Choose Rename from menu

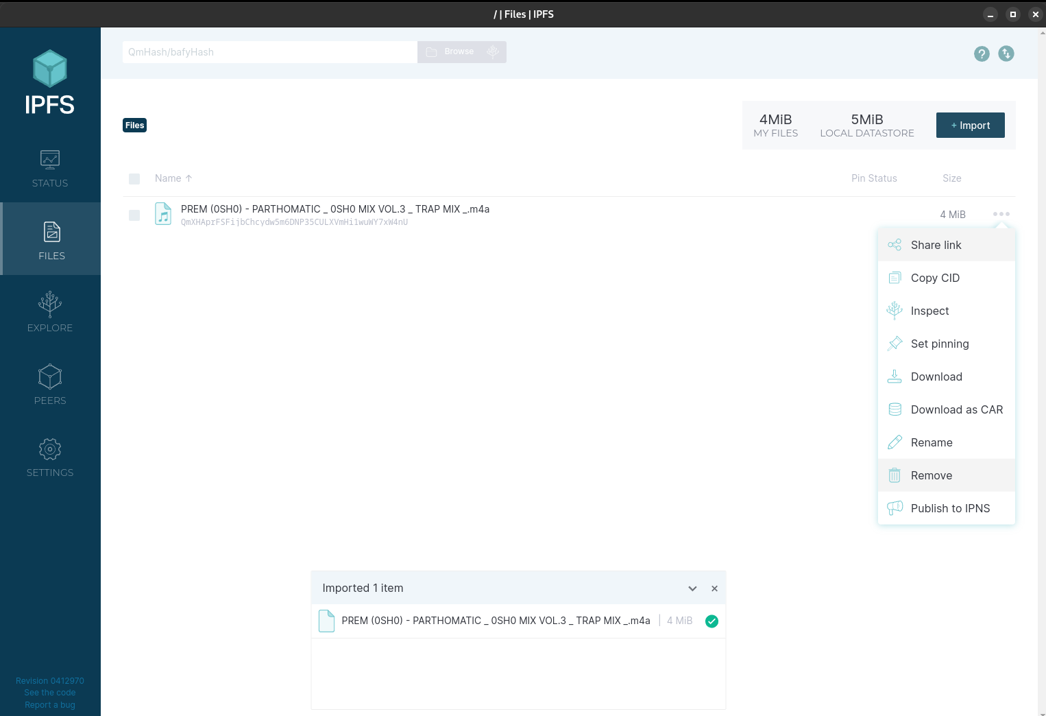click(946, 442)
